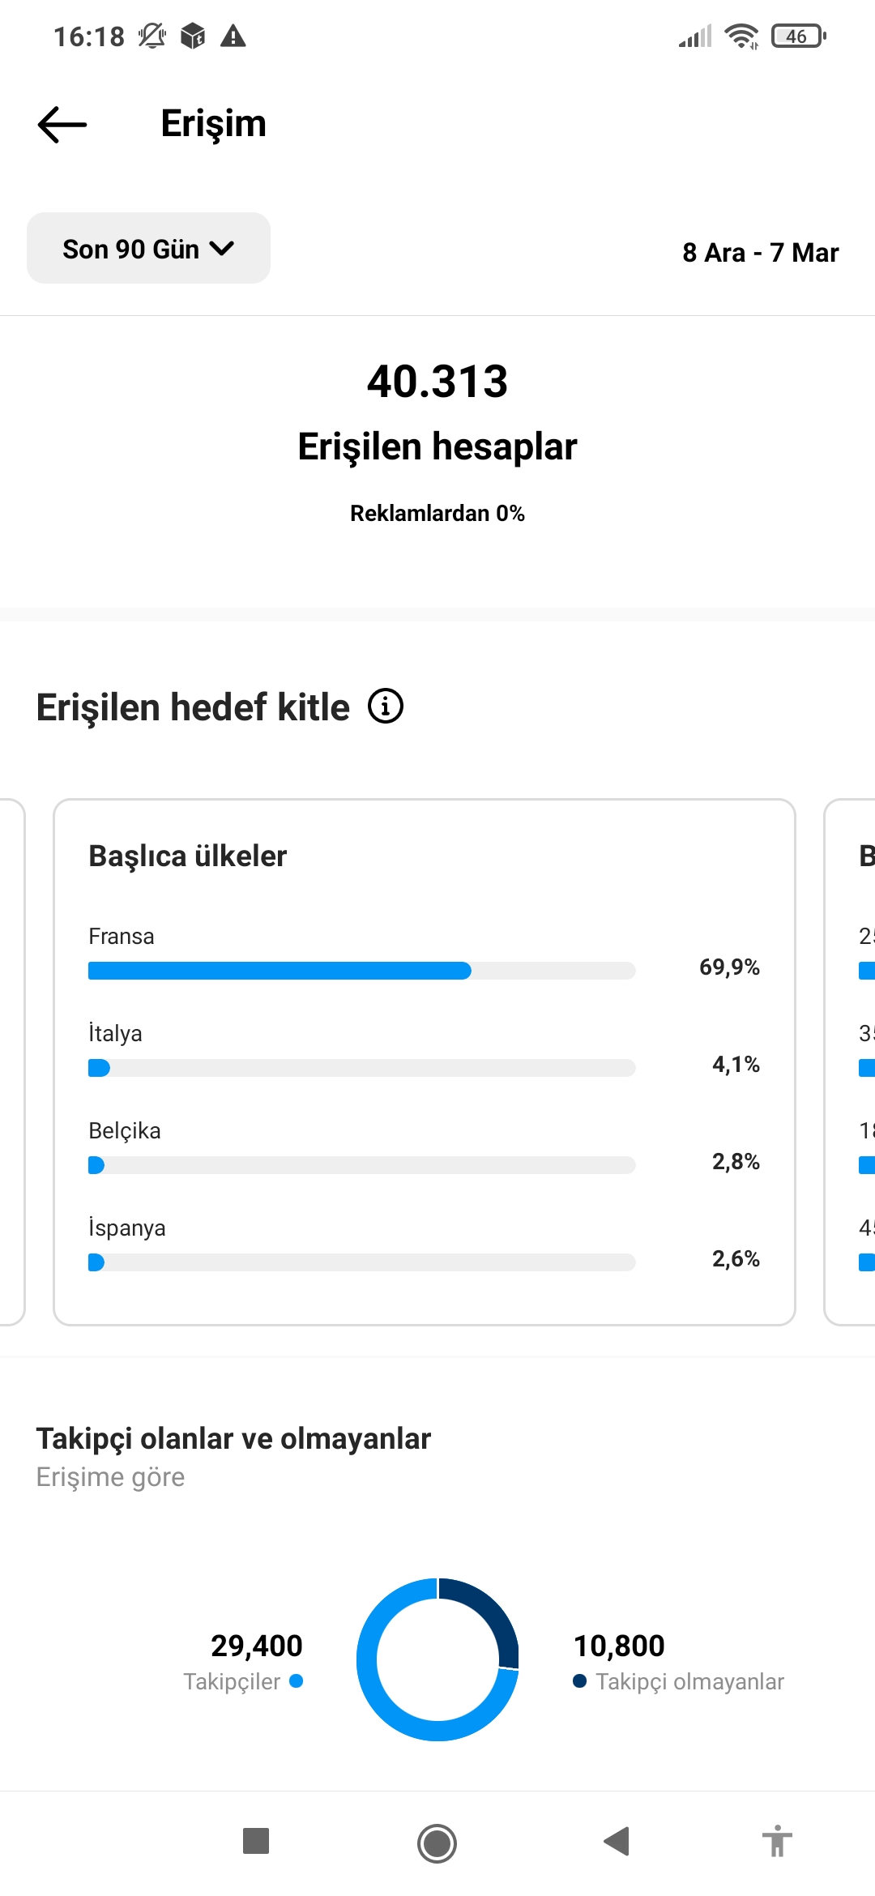Screen dimensions: 875x1896
Task: Tap the battery indicator icon
Action: [799, 36]
